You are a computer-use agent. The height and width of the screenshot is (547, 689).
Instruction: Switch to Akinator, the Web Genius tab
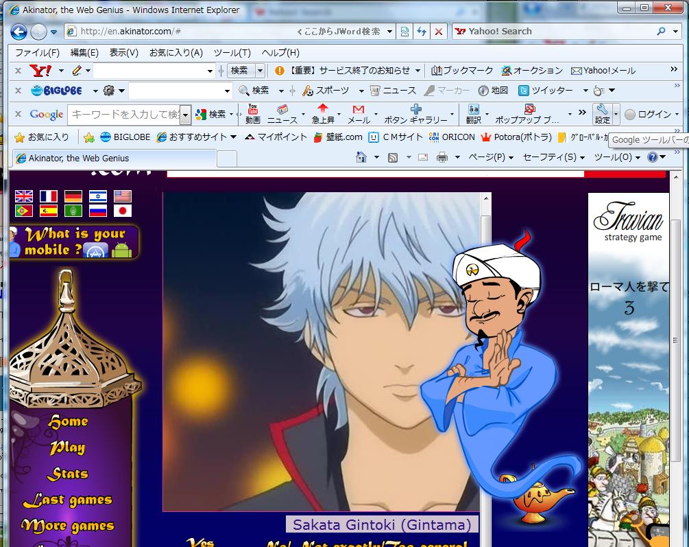[114, 159]
